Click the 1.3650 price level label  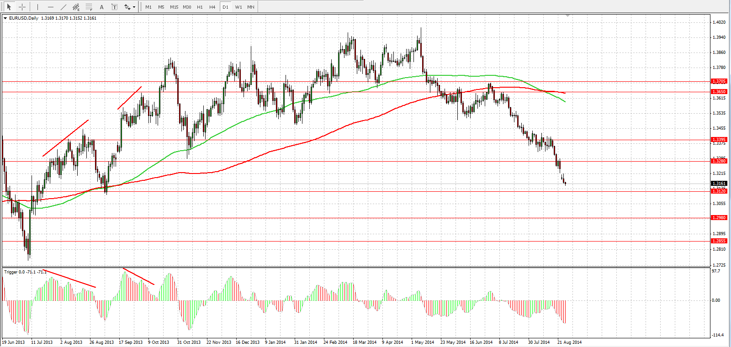(719, 92)
